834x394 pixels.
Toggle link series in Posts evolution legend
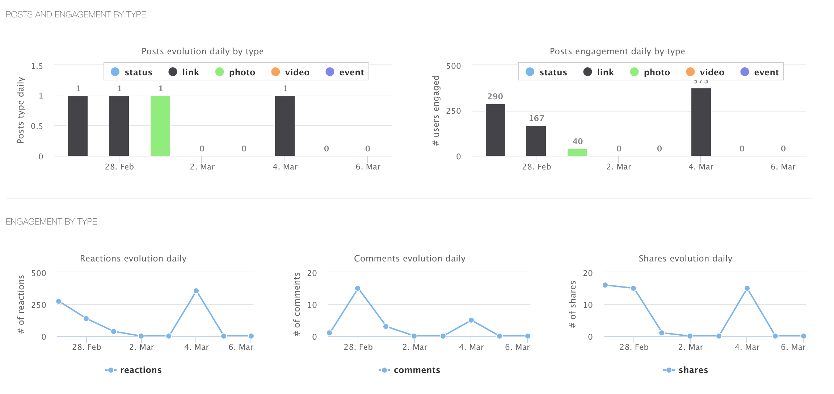pyautogui.click(x=190, y=72)
